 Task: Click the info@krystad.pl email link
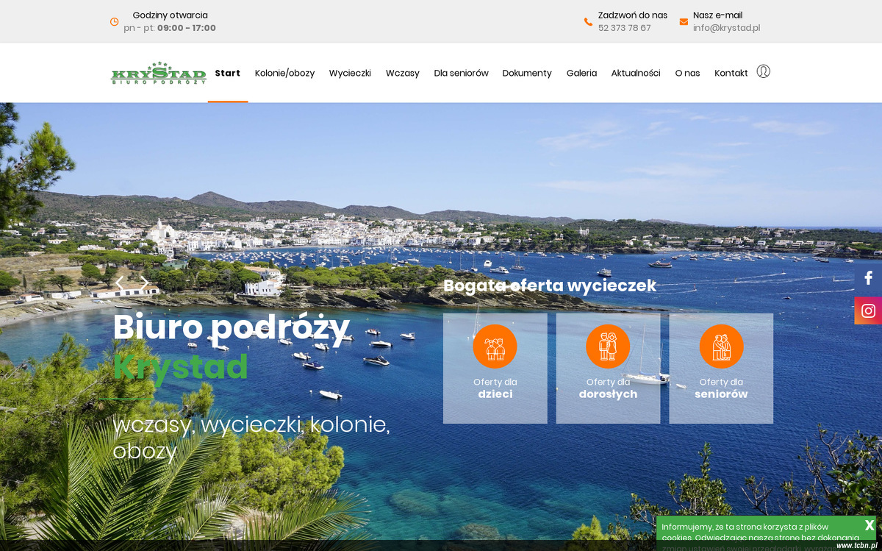(726, 28)
